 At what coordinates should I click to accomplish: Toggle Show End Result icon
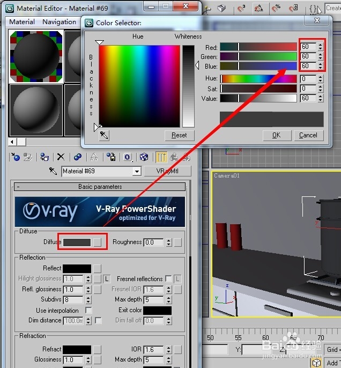point(161,157)
